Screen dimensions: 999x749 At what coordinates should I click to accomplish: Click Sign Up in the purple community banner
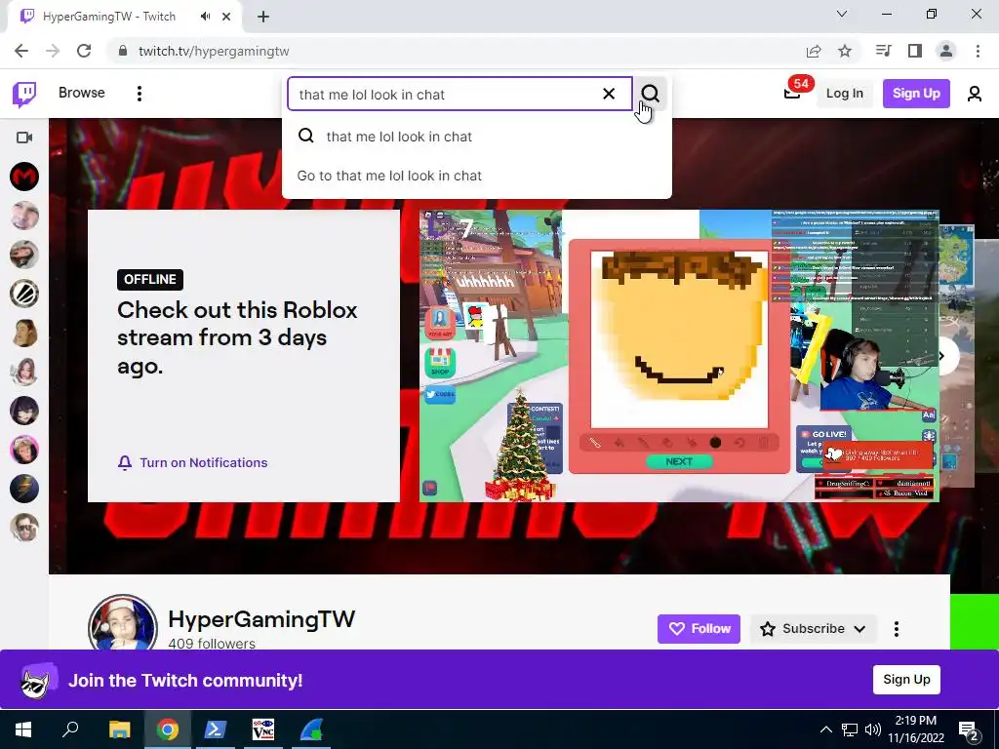pos(906,680)
